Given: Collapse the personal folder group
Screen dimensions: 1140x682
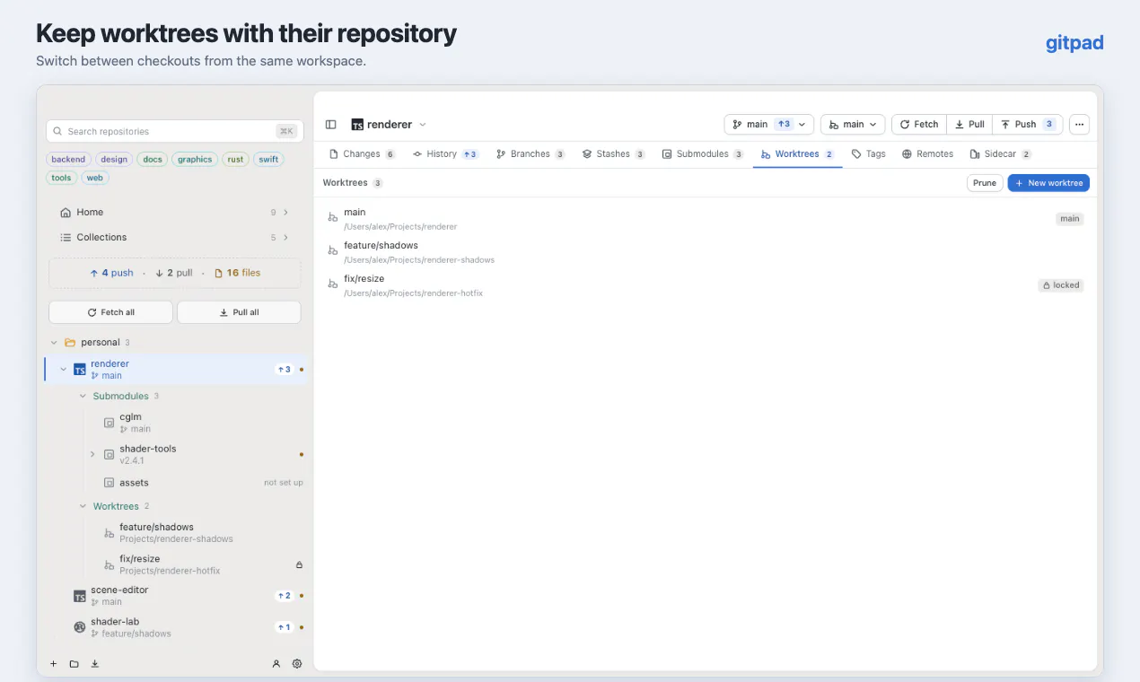Looking at the screenshot, I should point(54,343).
